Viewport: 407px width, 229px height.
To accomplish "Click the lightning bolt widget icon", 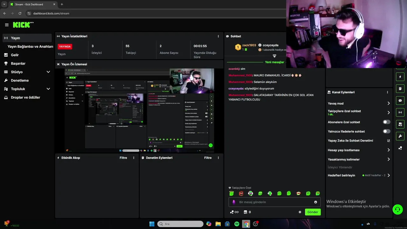I will [400, 77].
